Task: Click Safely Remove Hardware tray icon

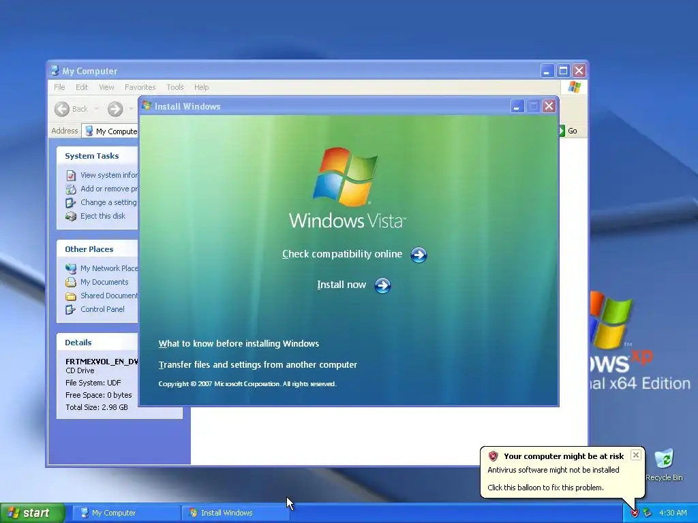Action: pos(648,513)
